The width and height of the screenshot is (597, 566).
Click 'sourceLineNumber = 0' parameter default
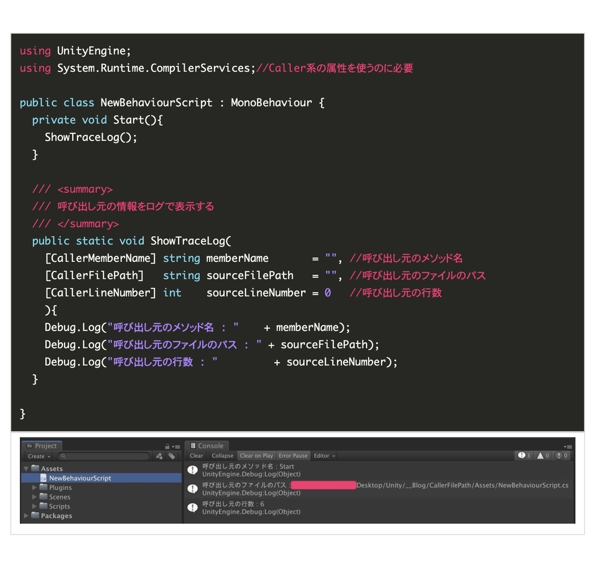269,293
